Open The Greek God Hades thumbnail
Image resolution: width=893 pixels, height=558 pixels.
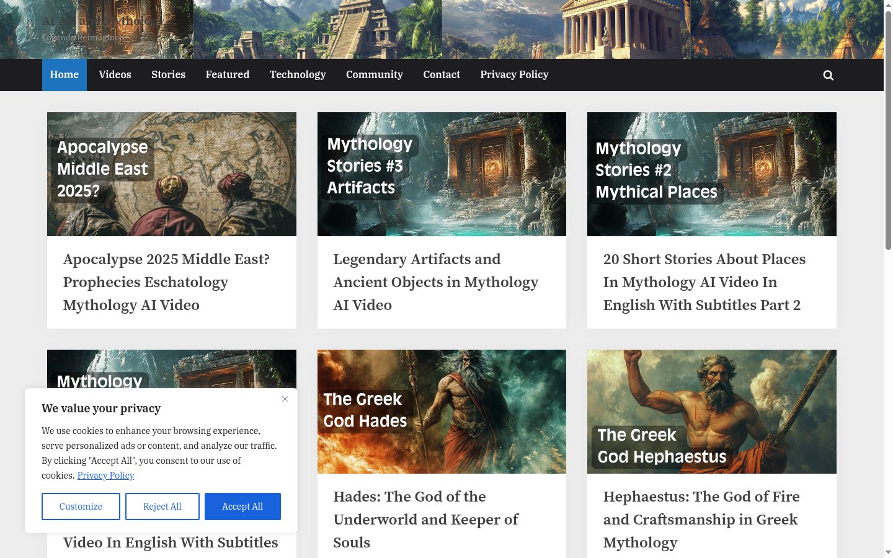[442, 412]
